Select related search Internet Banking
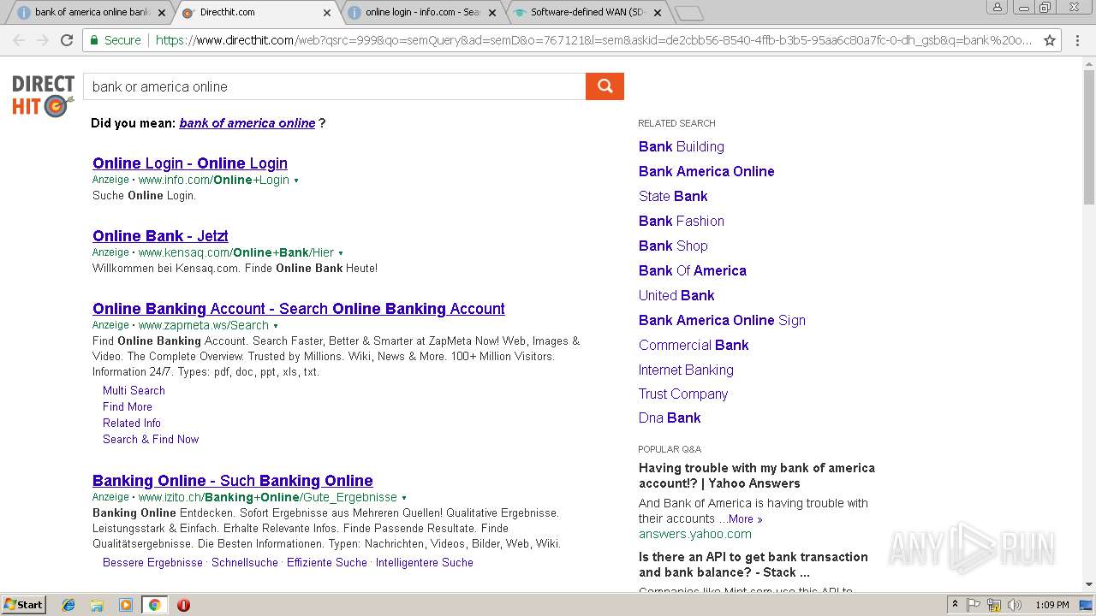 click(x=686, y=370)
